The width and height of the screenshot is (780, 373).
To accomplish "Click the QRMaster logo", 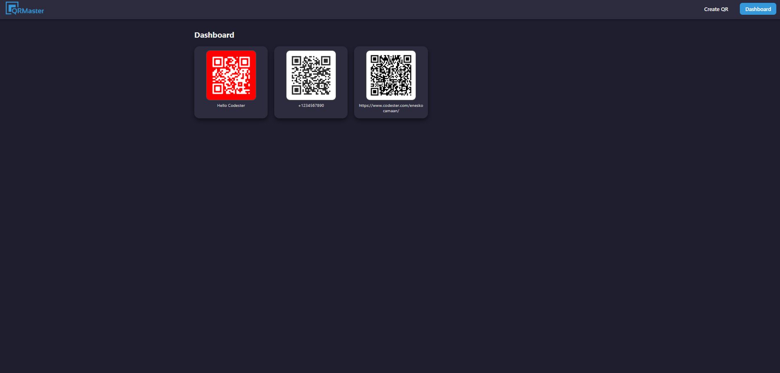I will pyautogui.click(x=25, y=9).
